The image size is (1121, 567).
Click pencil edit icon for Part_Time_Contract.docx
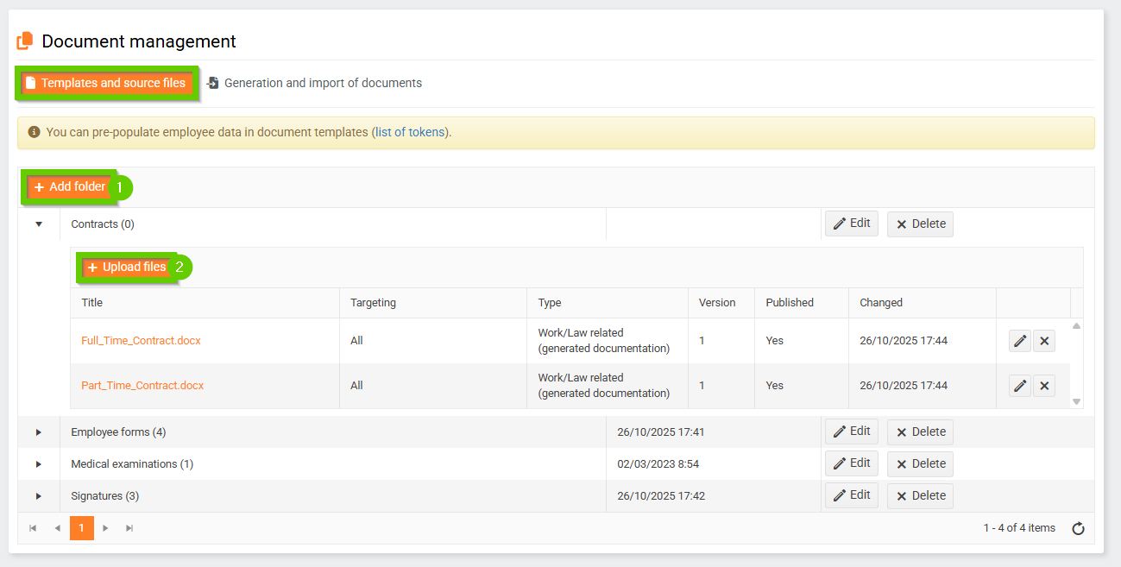(x=1020, y=386)
